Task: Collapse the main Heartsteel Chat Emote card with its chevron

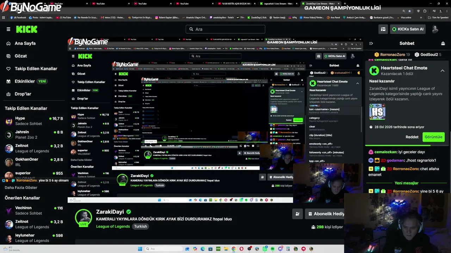Action: [443, 71]
